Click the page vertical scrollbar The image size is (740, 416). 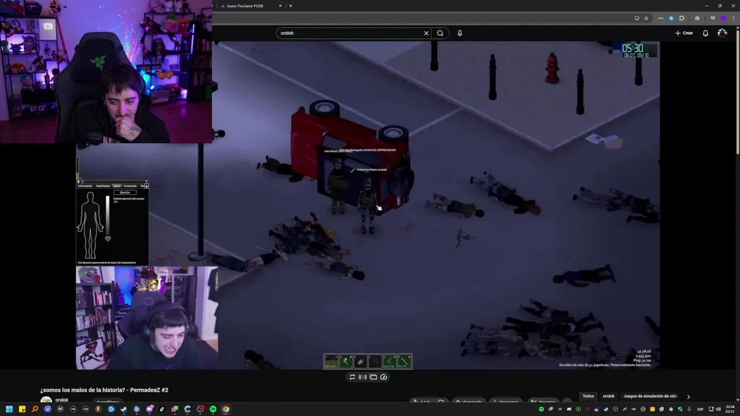coord(737,92)
